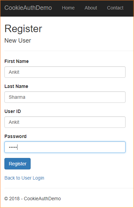Click the Last Name label
Image resolution: width=134 pixels, height=208 pixels.
pyautogui.click(x=16, y=86)
